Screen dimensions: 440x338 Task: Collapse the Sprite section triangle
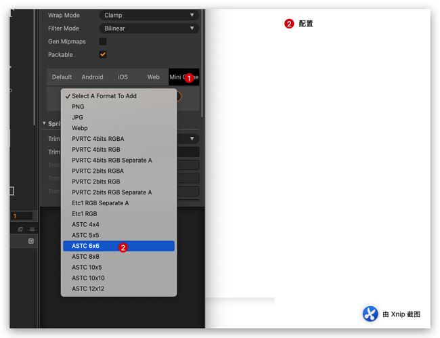[x=44, y=123]
